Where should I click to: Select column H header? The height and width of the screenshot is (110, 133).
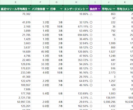[x=76, y=2]
